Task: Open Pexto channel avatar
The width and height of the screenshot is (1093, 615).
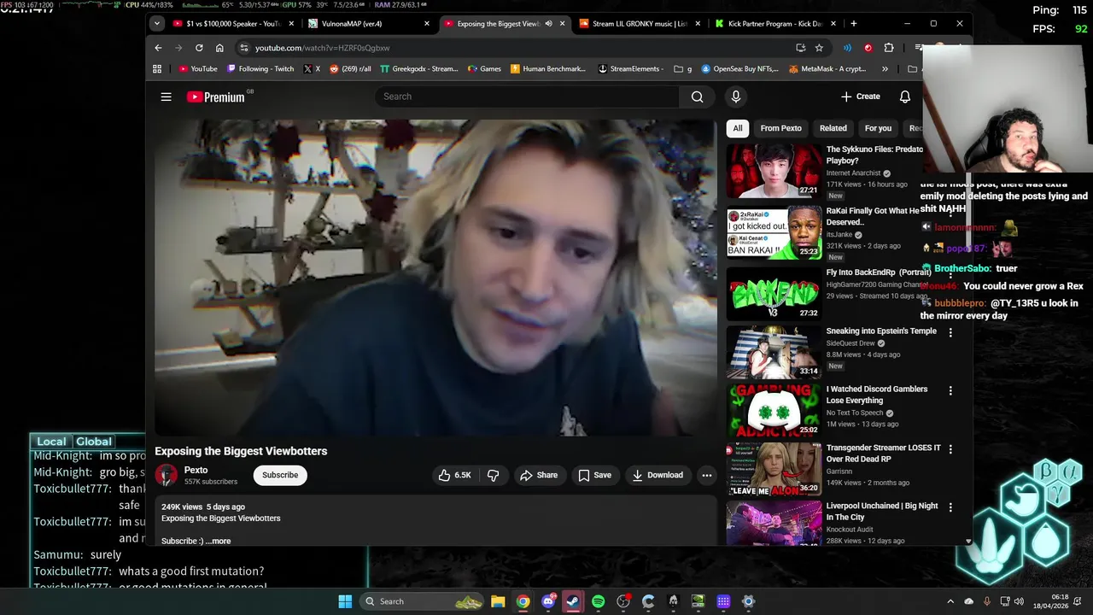Action: 166,475
